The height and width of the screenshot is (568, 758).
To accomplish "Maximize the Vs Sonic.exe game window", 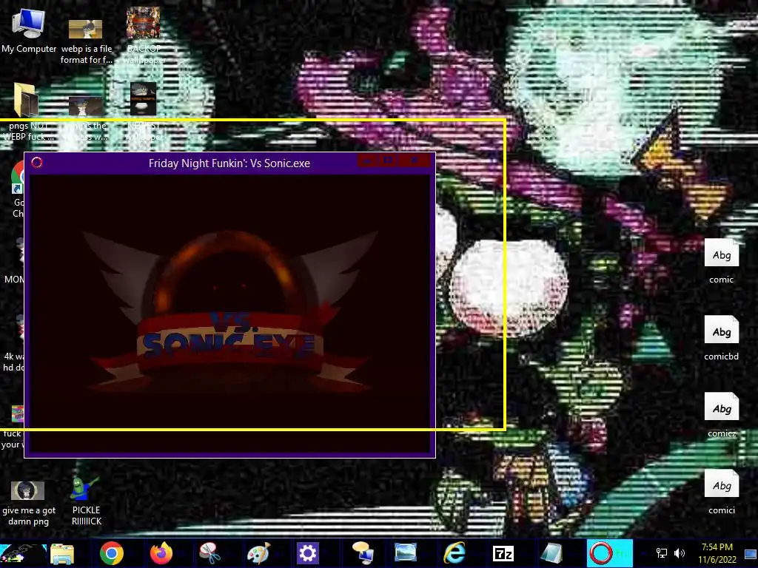I will pyautogui.click(x=388, y=160).
